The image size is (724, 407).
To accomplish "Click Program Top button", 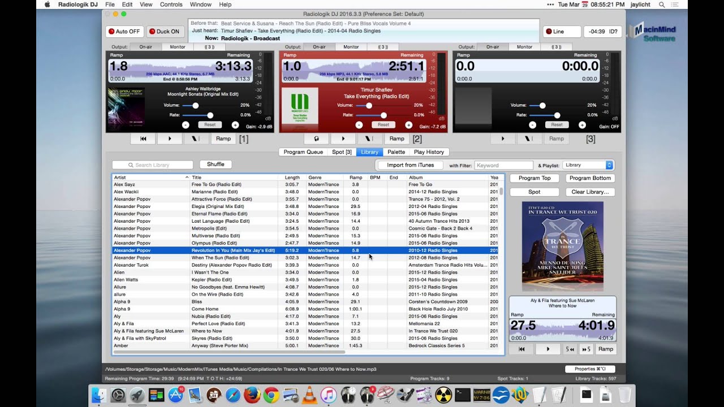I will 535,178.
